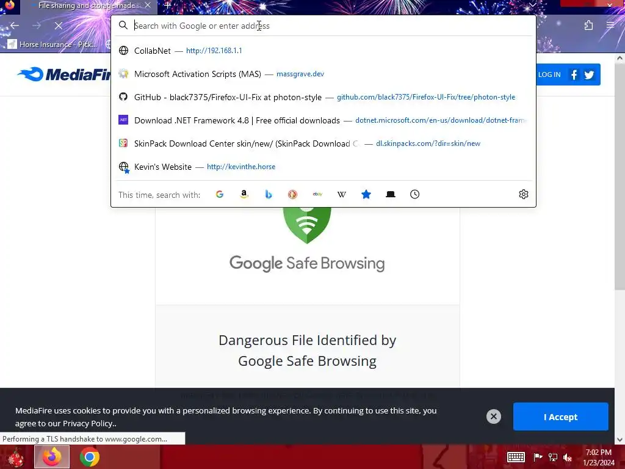The image size is (625, 469).
Task: Search this time with Google icon
Action: 220,194
